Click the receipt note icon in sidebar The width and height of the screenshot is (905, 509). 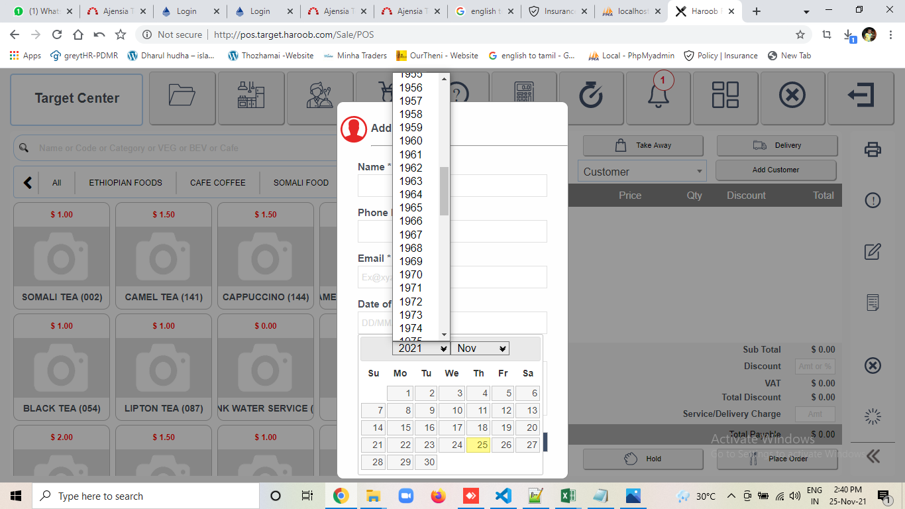point(873,303)
